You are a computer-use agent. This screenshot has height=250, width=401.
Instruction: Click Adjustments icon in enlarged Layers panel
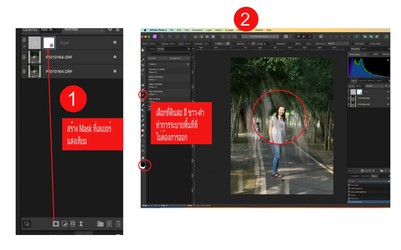(x=65, y=224)
